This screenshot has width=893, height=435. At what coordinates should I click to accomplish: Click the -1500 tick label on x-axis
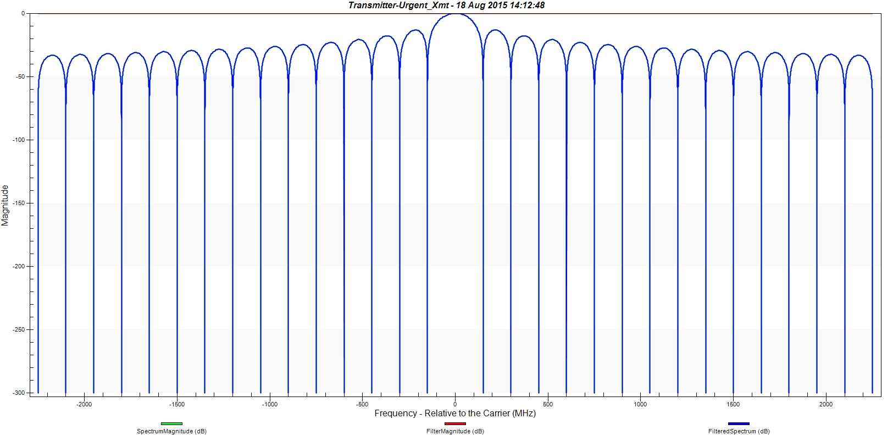(x=176, y=404)
